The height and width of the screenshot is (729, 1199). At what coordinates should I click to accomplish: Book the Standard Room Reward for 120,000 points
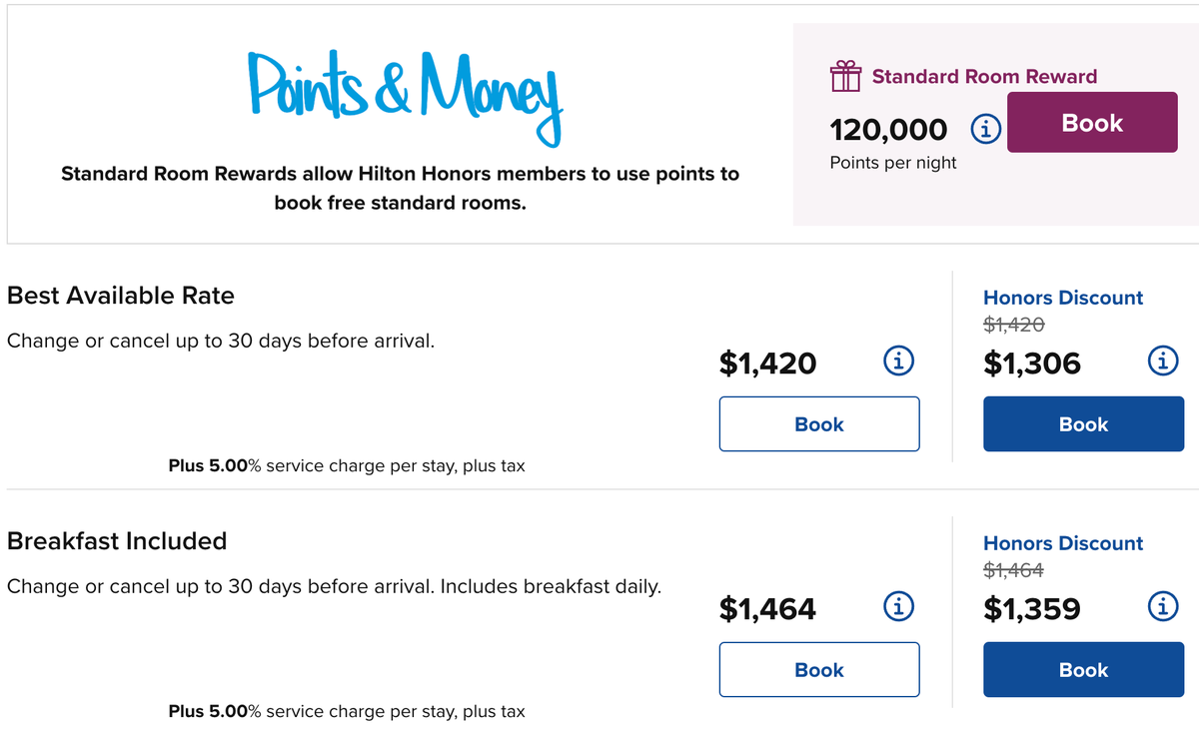pyautogui.click(x=1092, y=121)
